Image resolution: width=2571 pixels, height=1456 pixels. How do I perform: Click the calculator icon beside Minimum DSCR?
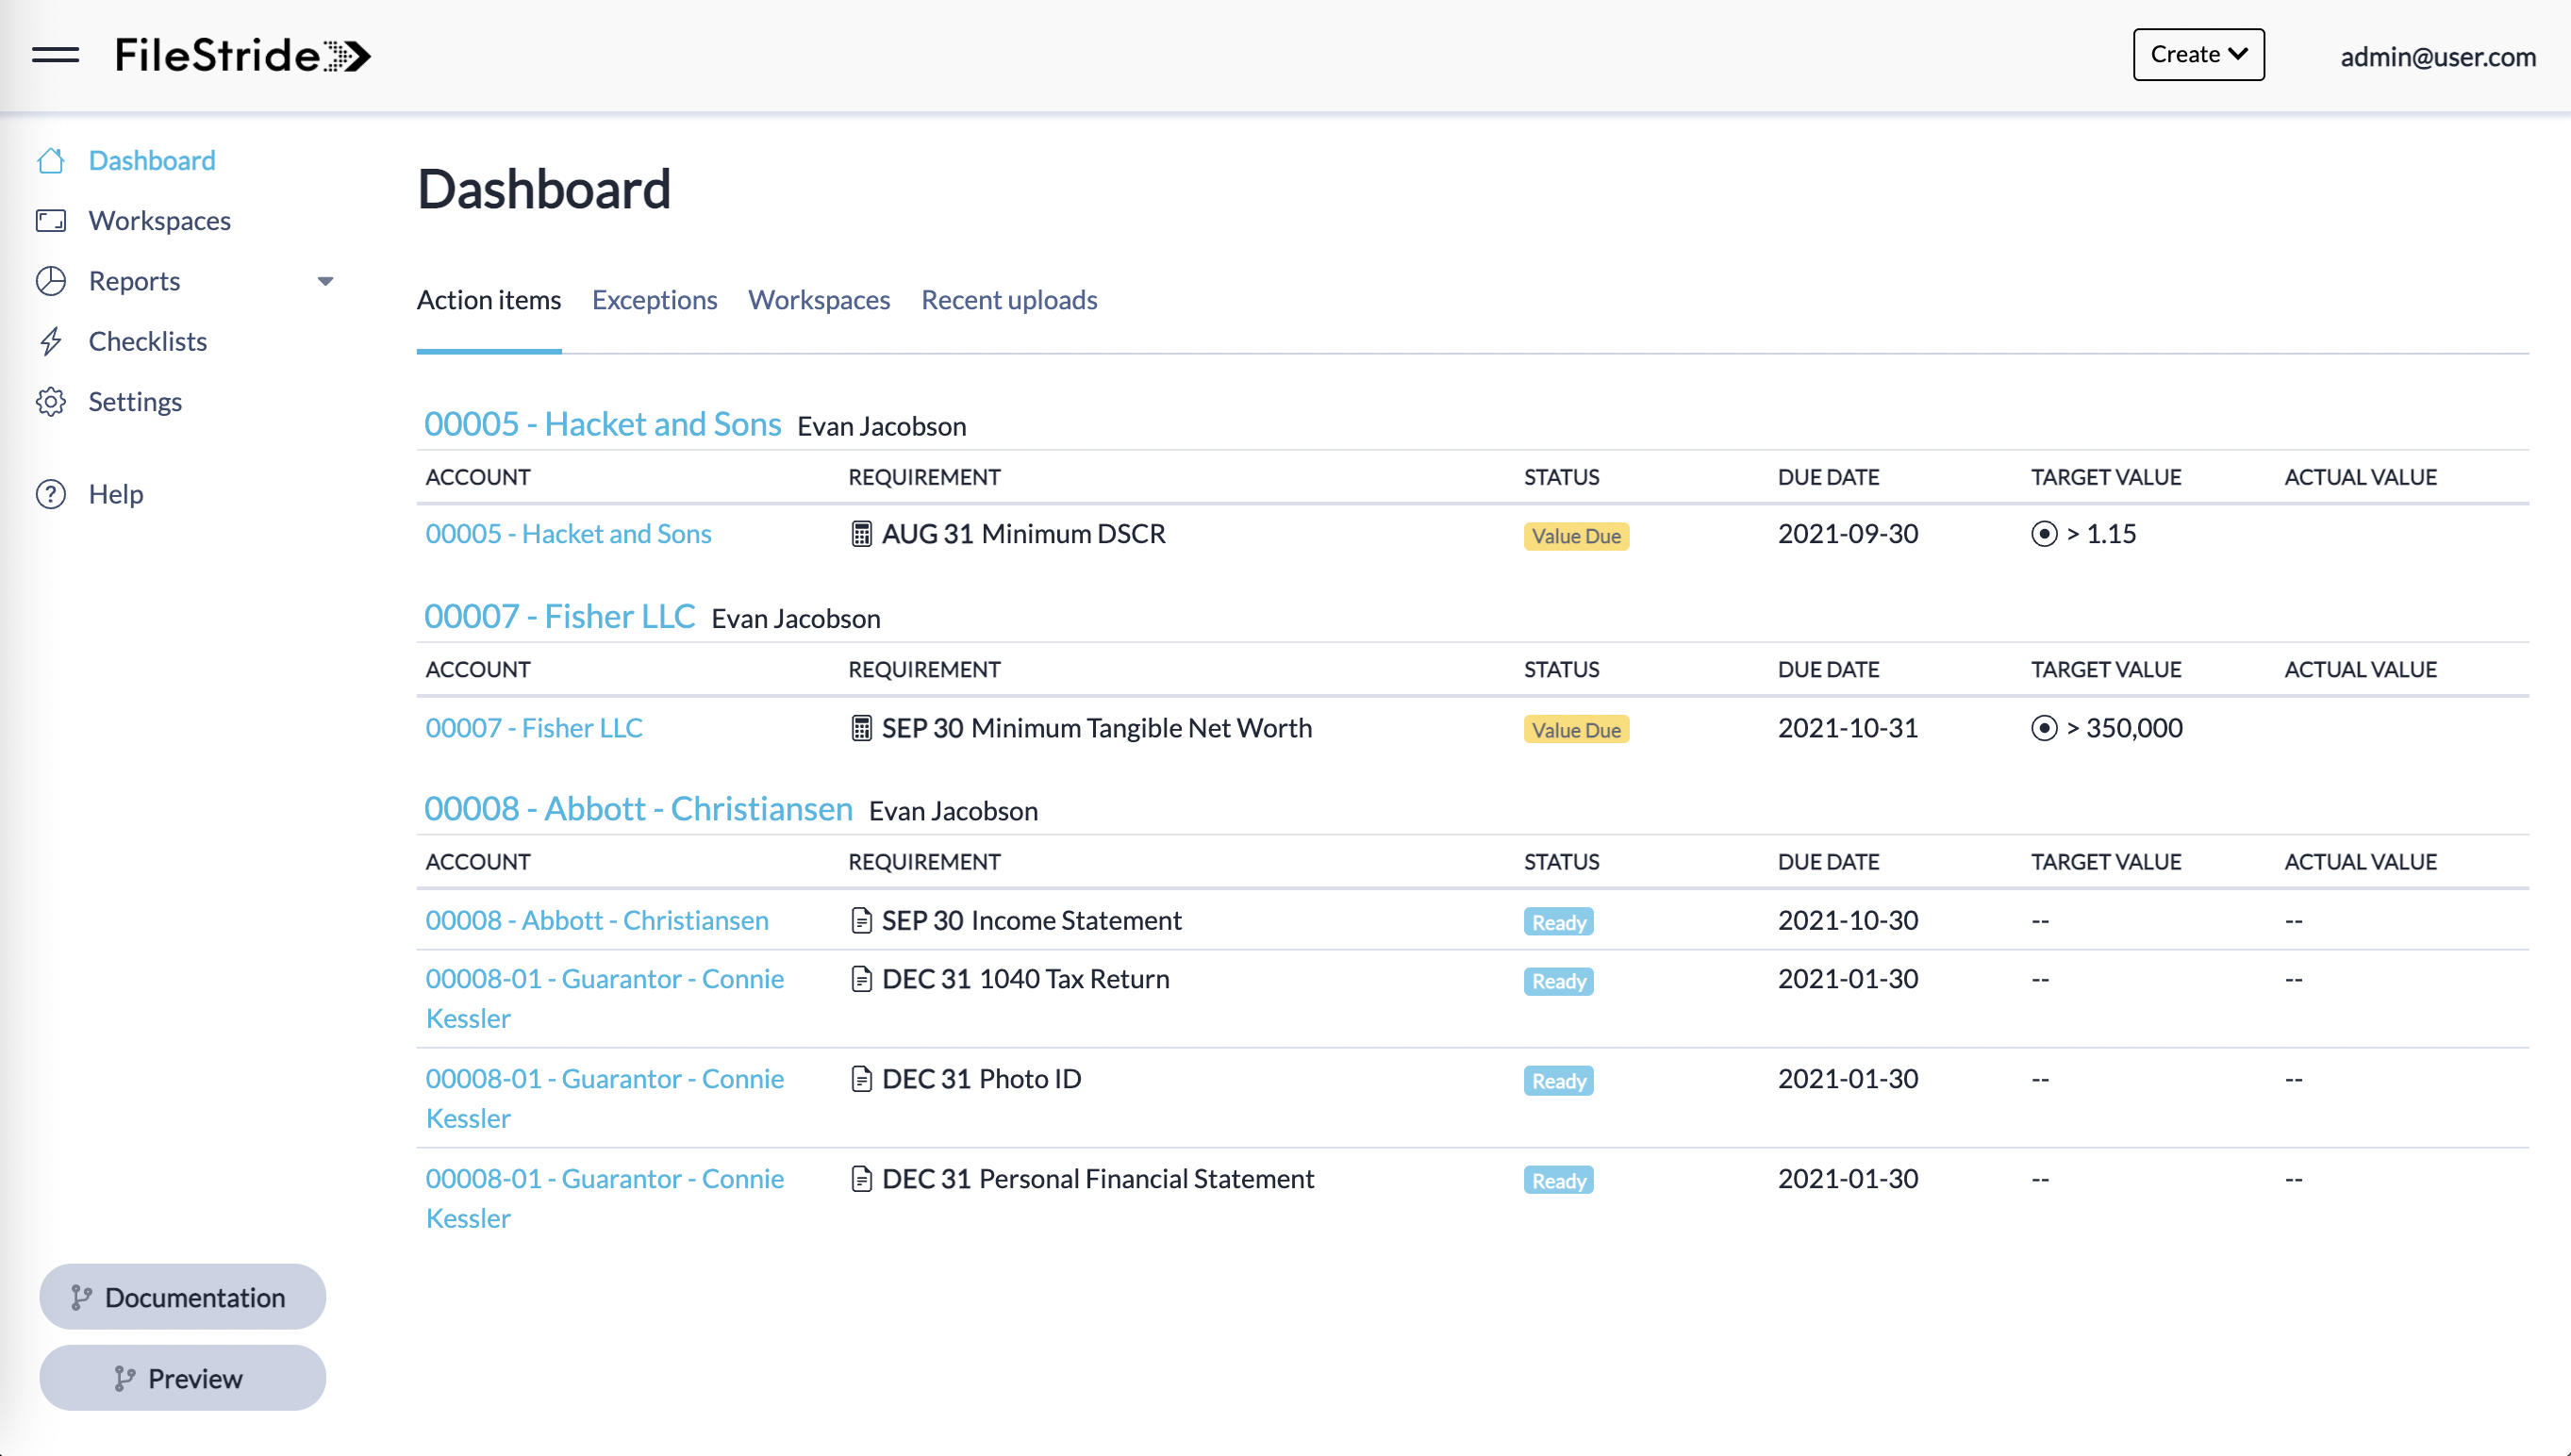861,534
